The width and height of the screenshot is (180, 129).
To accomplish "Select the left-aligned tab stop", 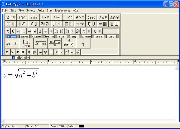I will click(14, 58).
